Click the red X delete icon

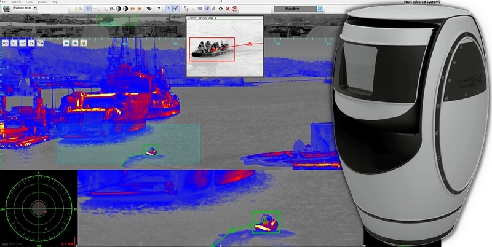[228, 9]
